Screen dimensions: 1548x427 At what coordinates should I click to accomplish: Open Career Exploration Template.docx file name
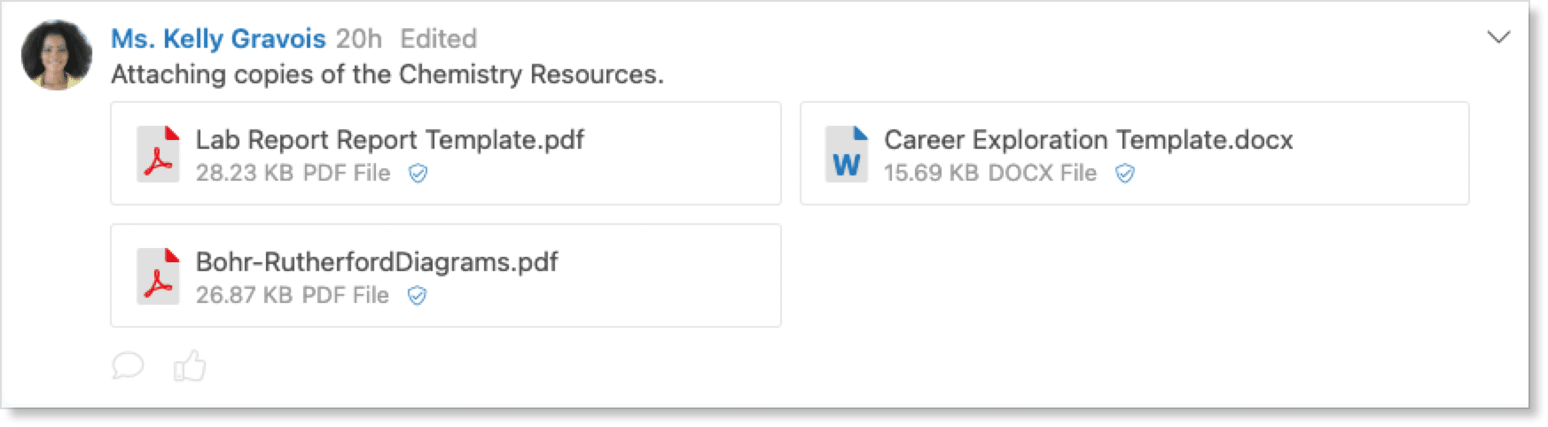[1088, 140]
